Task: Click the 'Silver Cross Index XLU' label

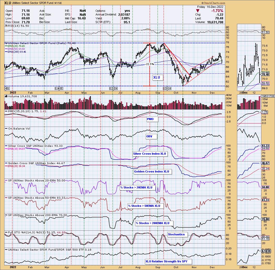Action: click(150, 154)
